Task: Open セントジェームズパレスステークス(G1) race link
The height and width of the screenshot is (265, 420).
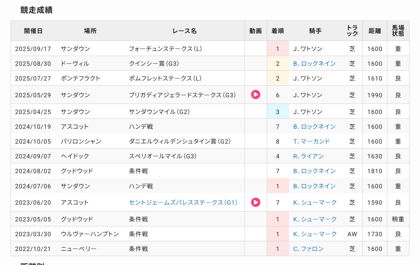Action: [183, 202]
